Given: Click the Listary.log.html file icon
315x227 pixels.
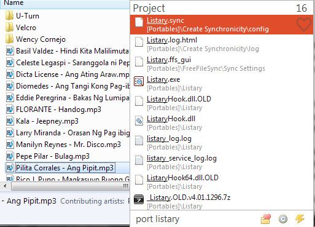Looking at the screenshot, I should coord(139,42).
